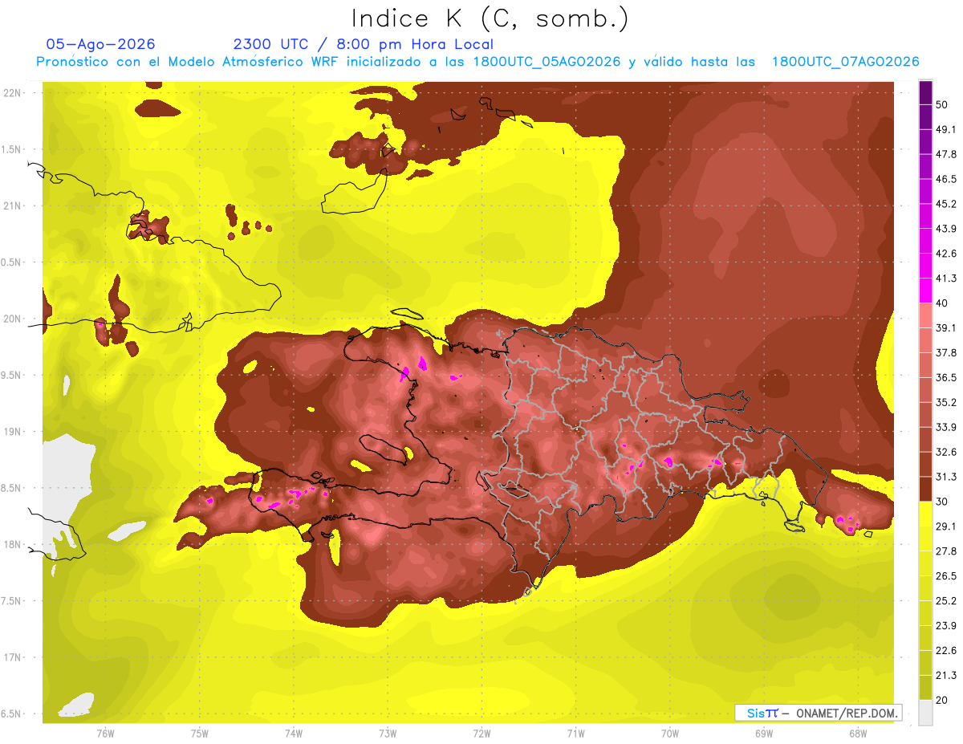Click colorbar label '21.3'

946,676
